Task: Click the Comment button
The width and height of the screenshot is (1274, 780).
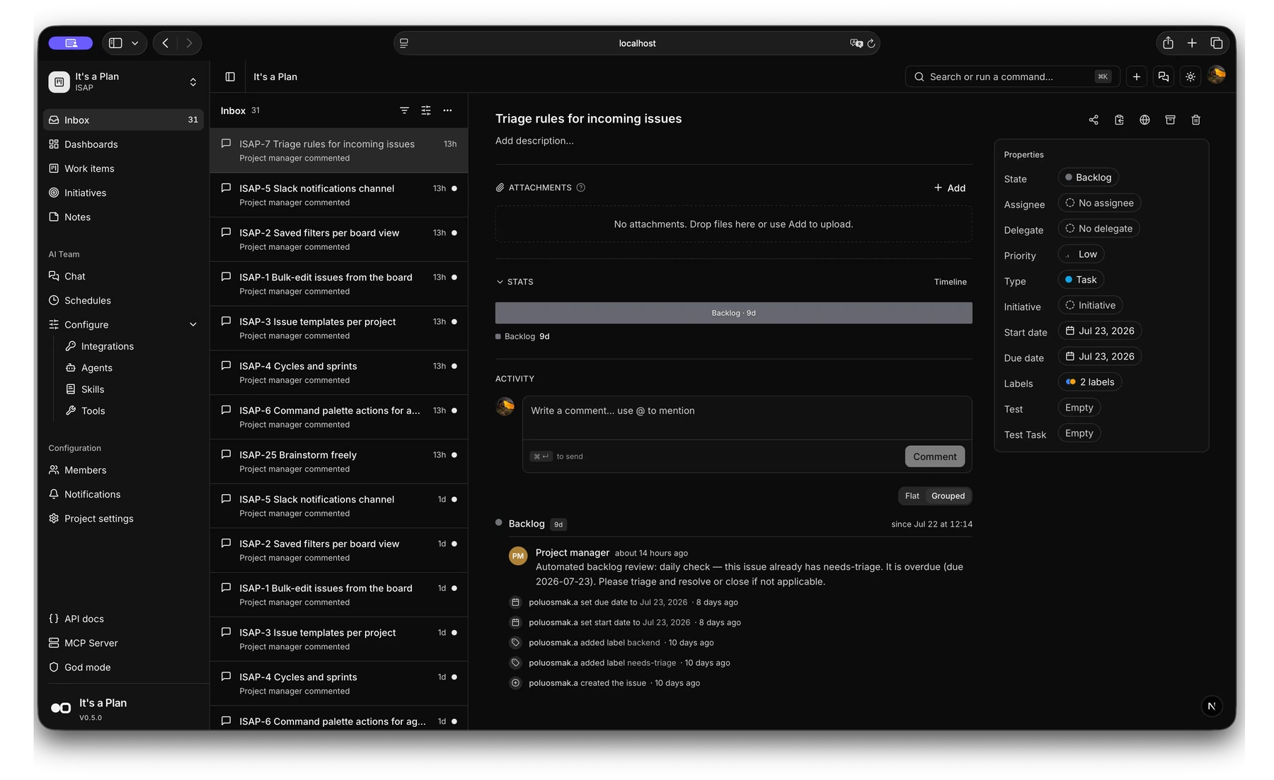Action: point(934,457)
